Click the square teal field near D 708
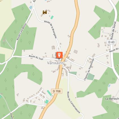 click(x=47, y=102)
